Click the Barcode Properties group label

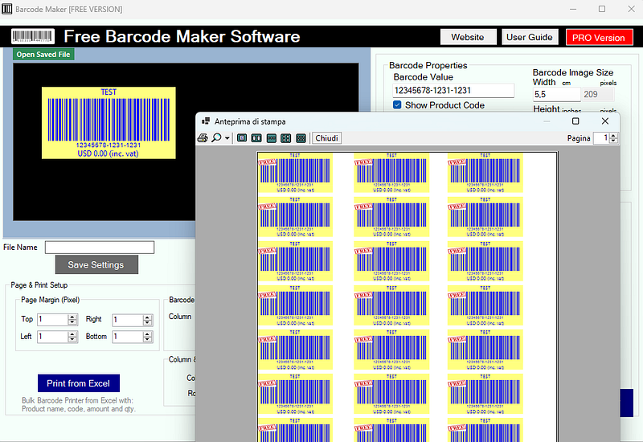[428, 66]
